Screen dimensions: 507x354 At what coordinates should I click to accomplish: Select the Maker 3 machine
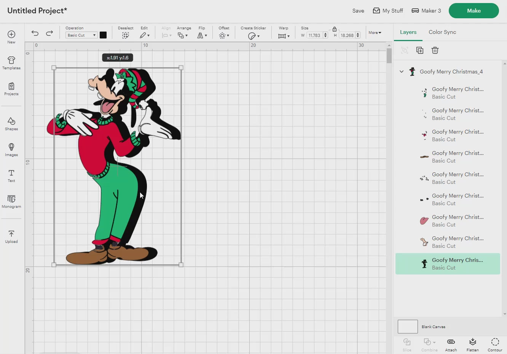pyautogui.click(x=426, y=11)
